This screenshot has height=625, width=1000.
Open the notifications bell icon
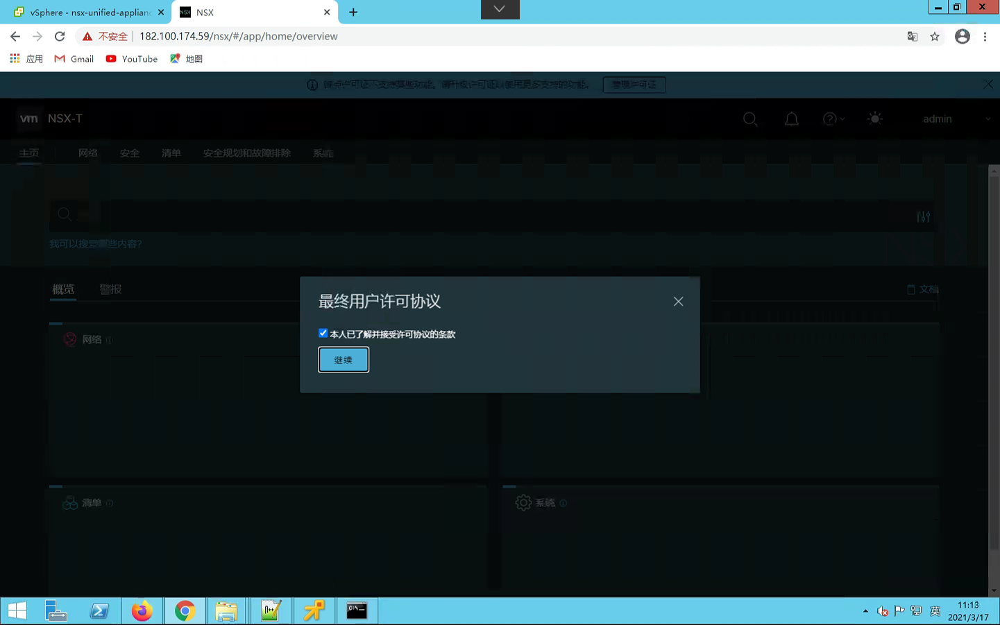tap(791, 119)
